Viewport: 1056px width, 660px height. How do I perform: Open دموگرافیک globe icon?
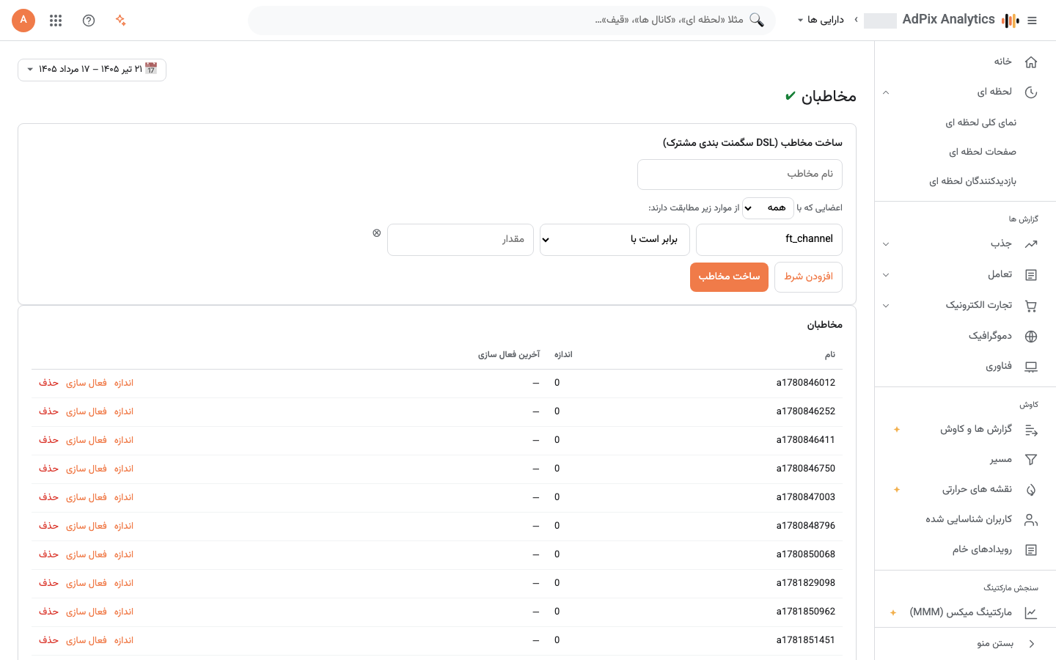click(1031, 337)
